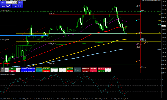This screenshot has width=167, height=100.
Task: Click the Close Sell button
Action: click(x=32, y=71)
